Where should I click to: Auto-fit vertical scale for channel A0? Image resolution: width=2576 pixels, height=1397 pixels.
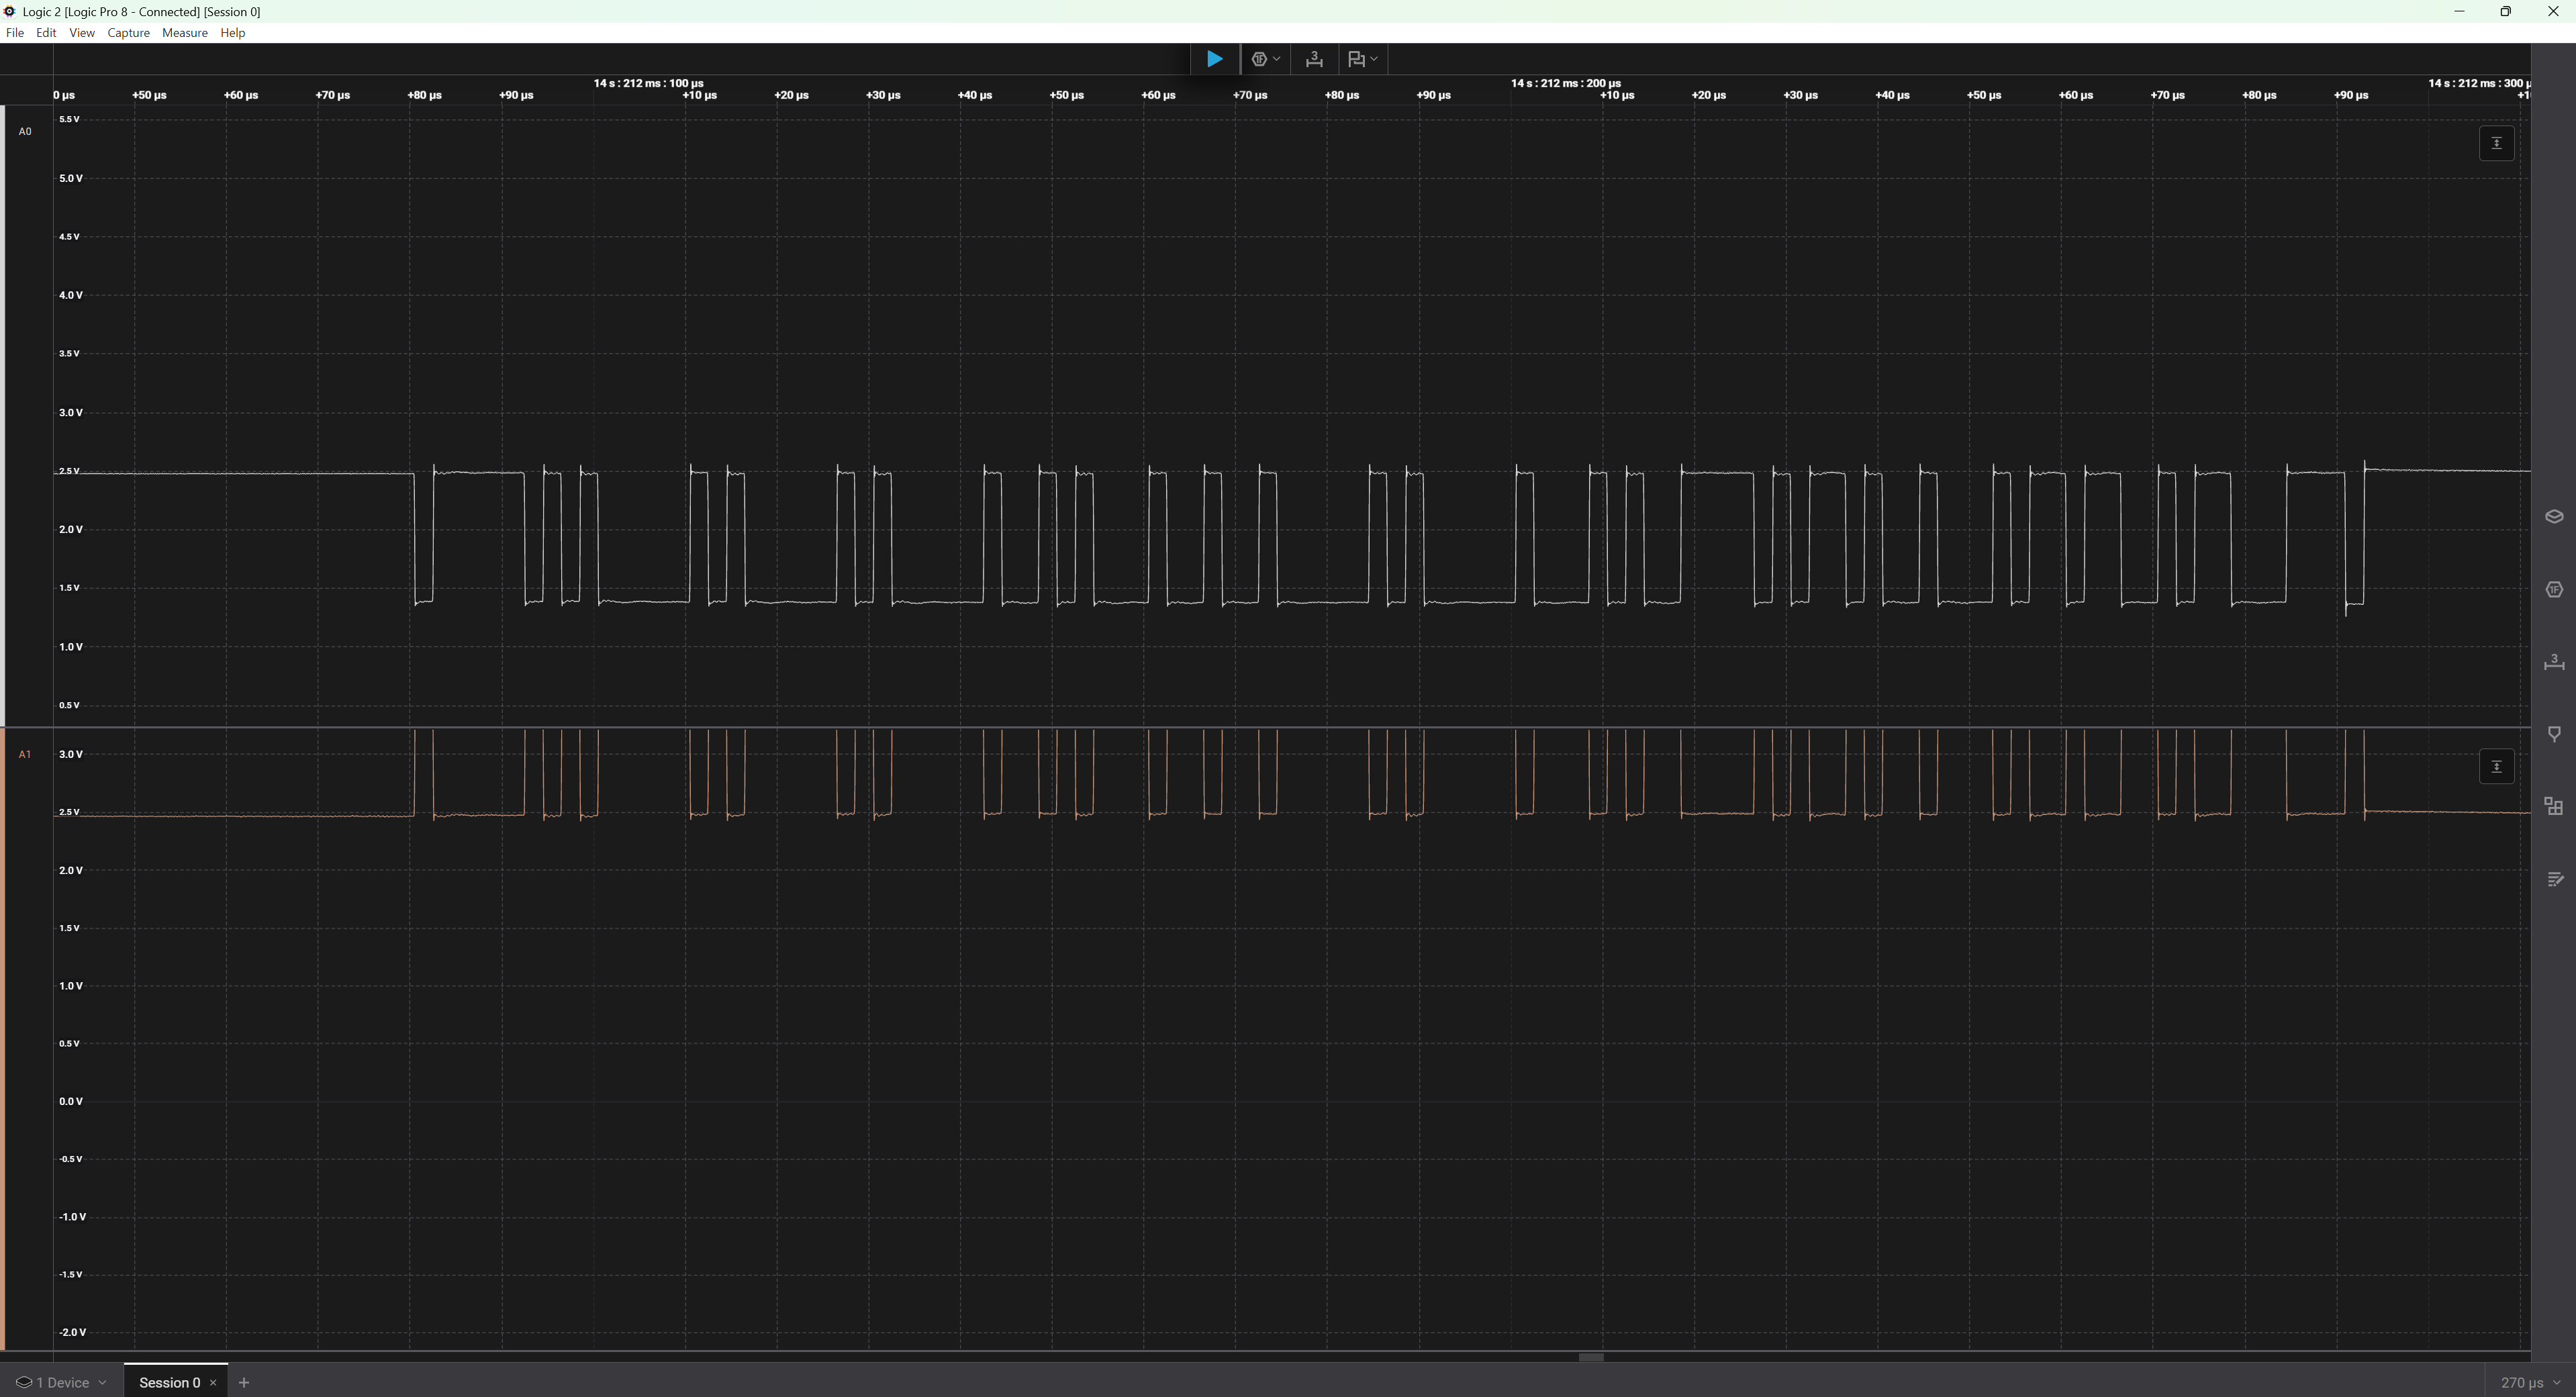tap(2497, 143)
